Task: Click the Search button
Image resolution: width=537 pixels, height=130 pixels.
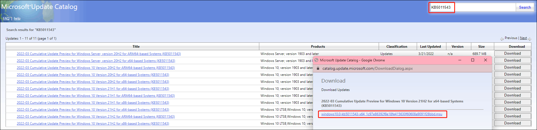Action: coord(525,8)
